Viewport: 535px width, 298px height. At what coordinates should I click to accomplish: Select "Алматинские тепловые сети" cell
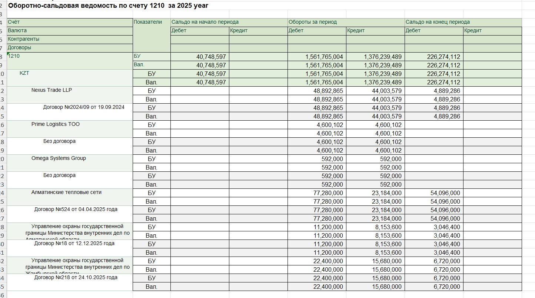(70, 197)
